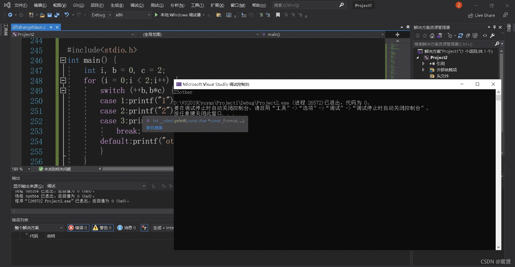Image resolution: width=515 pixels, height=267 pixels.
Task: Toggle the clear error list filter icon
Action: 144,228
